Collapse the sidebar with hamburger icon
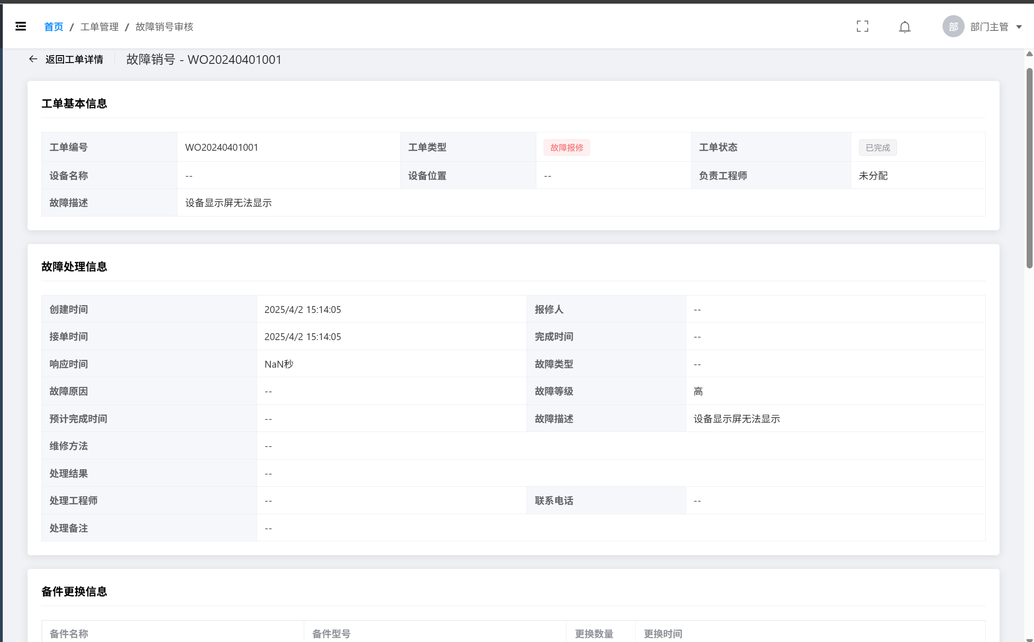 [21, 27]
